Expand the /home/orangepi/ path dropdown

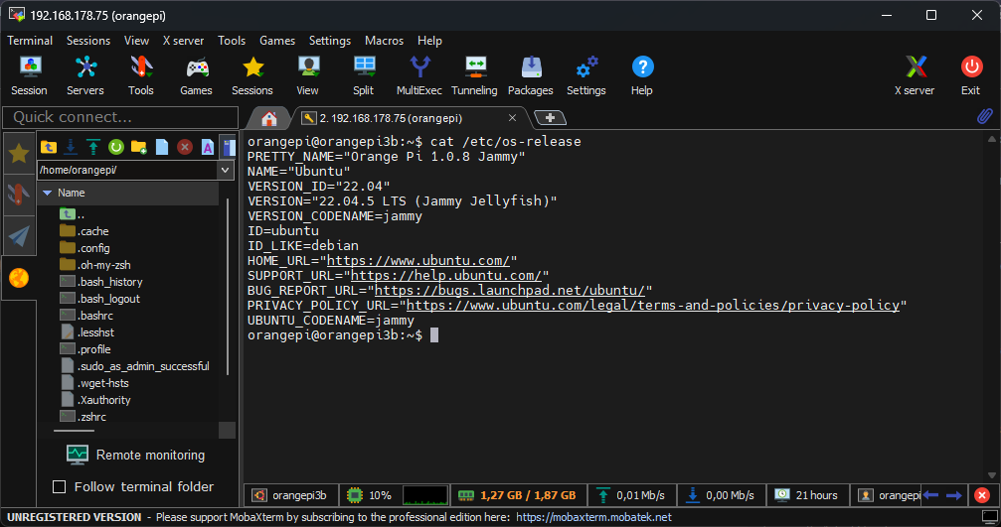[226, 170]
